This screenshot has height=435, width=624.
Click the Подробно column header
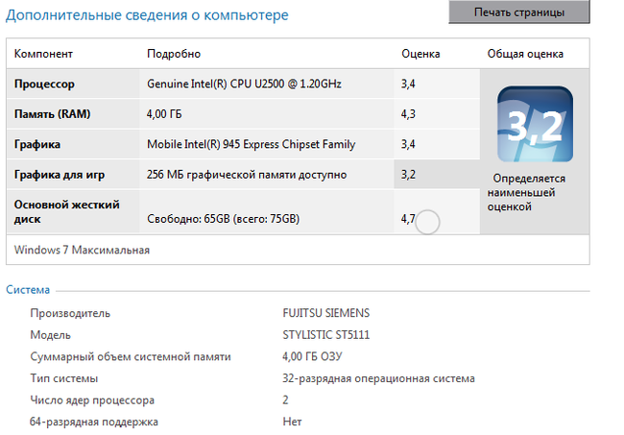click(173, 54)
